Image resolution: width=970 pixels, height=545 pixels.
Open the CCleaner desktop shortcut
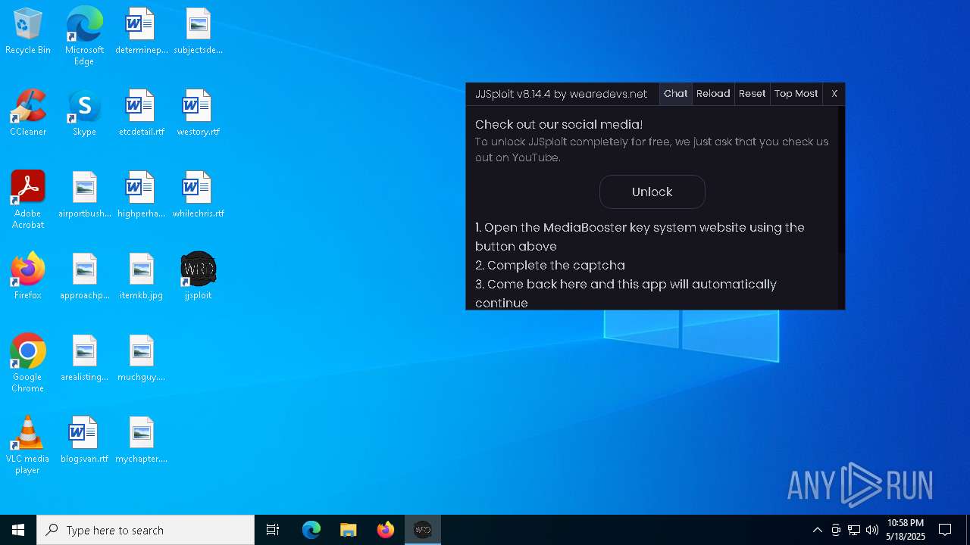pyautogui.click(x=28, y=114)
